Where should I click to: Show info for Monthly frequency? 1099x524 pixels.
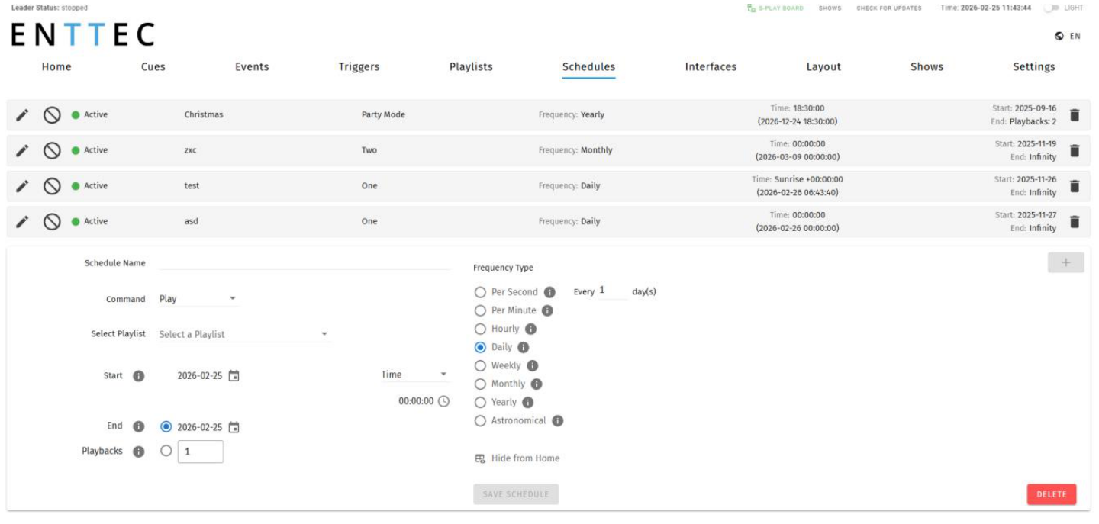537,384
